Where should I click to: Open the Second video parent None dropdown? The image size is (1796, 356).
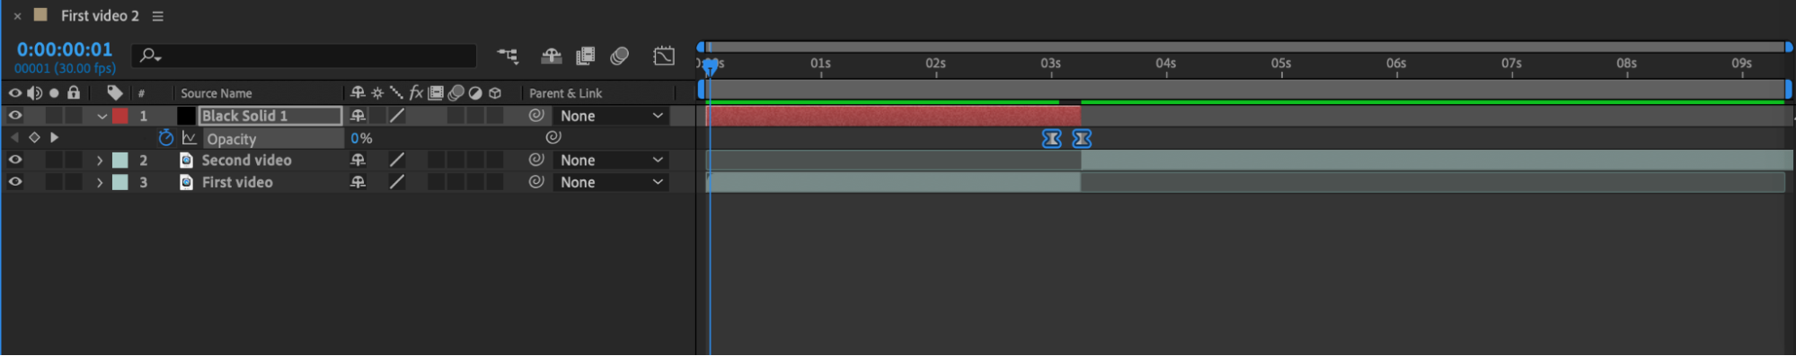pyautogui.click(x=611, y=161)
